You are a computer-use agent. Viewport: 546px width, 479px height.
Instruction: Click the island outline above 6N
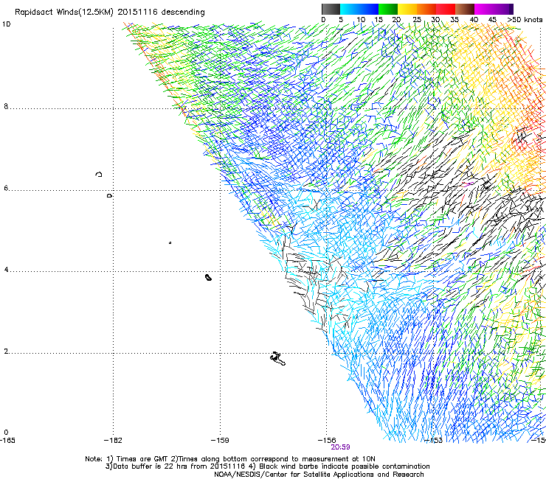click(99, 174)
